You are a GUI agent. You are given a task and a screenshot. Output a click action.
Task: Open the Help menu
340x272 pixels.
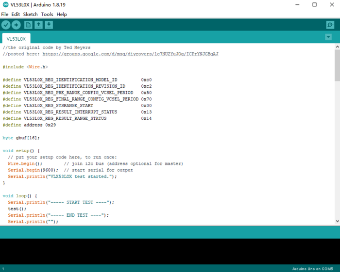[x=62, y=14]
